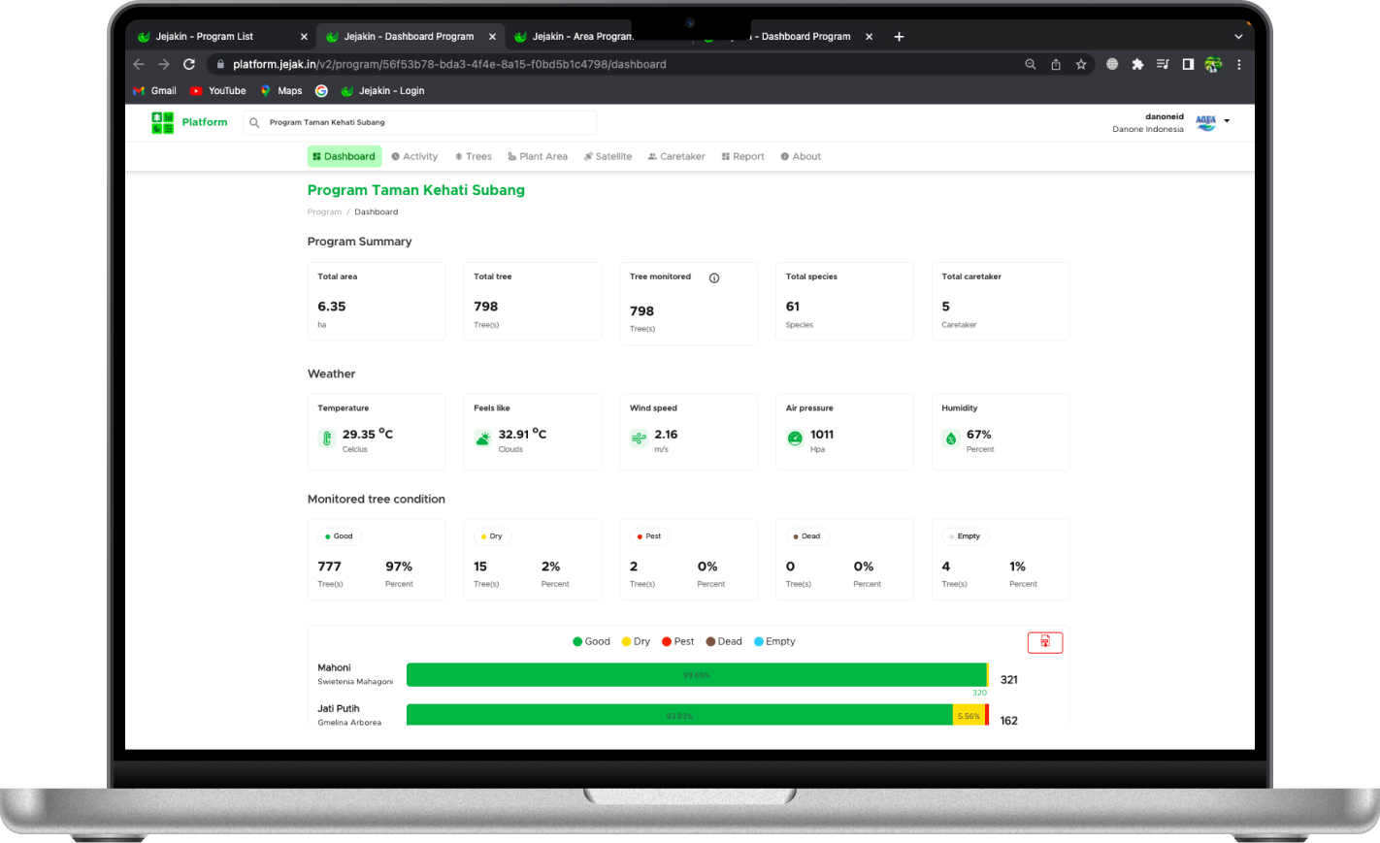This screenshot has height=843, width=1380.
Task: Open the Satellite tab
Action: tap(608, 156)
